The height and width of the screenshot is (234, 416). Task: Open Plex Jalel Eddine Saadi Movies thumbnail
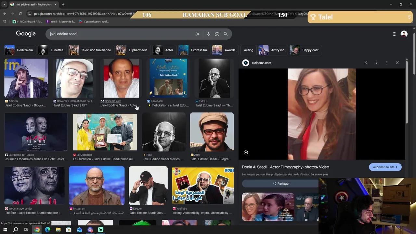coord(164,132)
